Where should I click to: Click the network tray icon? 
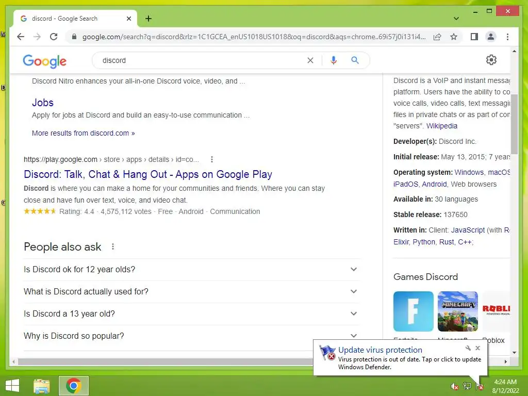point(467,386)
